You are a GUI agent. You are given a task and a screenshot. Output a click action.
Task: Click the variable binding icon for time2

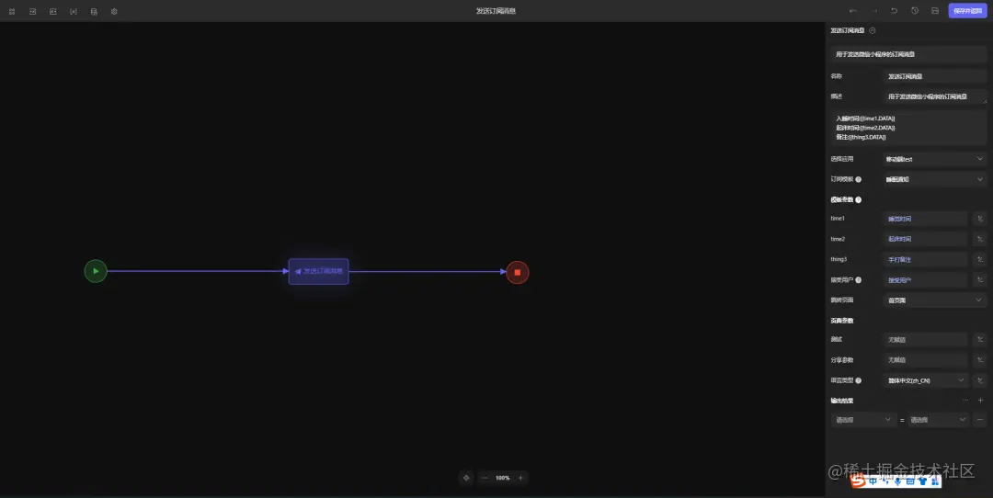pyautogui.click(x=980, y=239)
